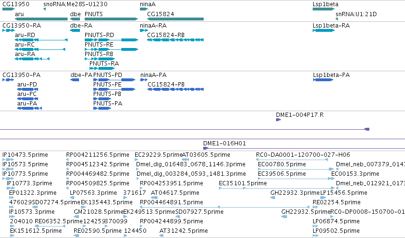Click the GM21028.5prime label

[x=99, y=212]
